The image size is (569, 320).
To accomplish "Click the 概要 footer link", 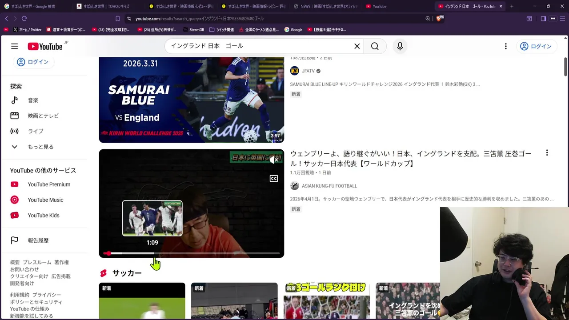I will coord(15,262).
